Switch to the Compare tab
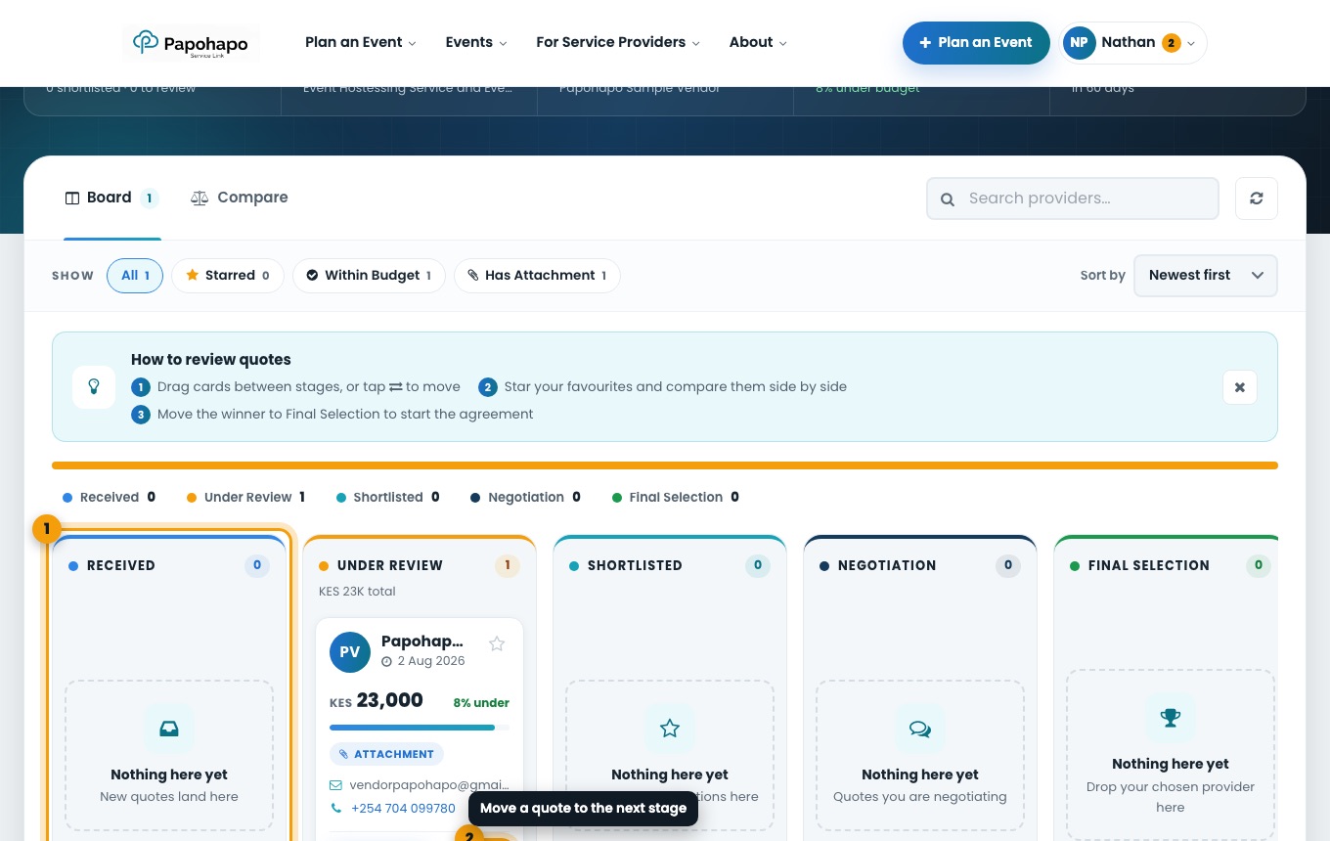1330x841 pixels. click(x=240, y=198)
